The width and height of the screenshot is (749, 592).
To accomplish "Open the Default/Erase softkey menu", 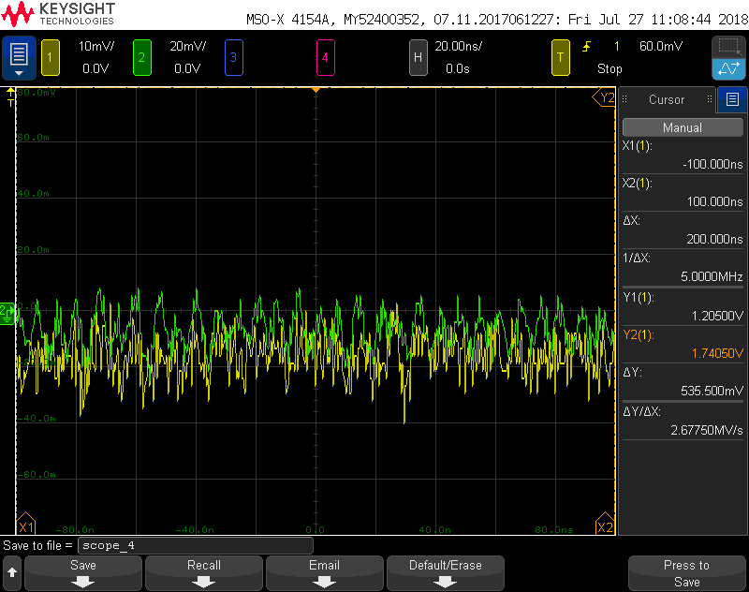I will pyautogui.click(x=445, y=572).
